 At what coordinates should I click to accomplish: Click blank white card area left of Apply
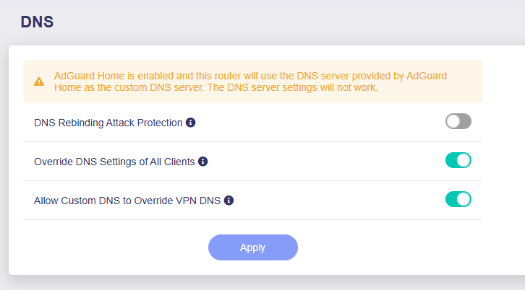pyautogui.click(x=116, y=247)
